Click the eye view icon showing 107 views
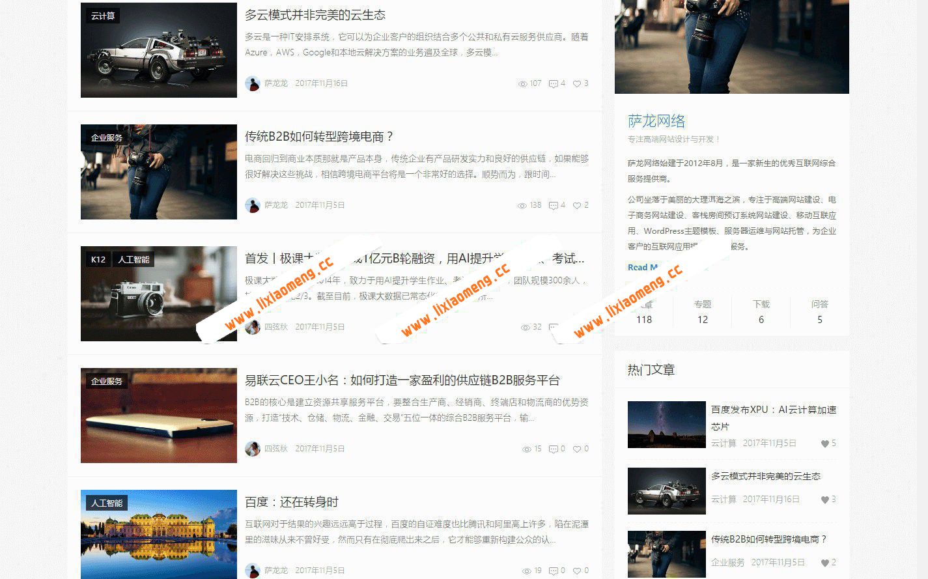The image size is (928, 579). pos(523,83)
